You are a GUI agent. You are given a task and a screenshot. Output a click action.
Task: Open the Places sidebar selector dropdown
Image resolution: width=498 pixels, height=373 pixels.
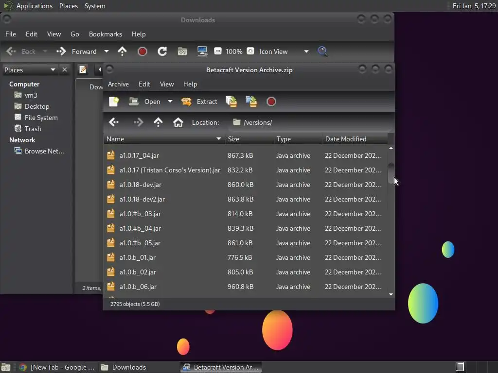pos(30,70)
